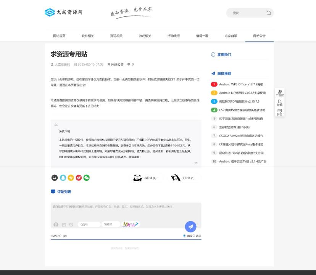316x275 pixels.
Task: Sort comments by 最早
Action: coord(193,235)
